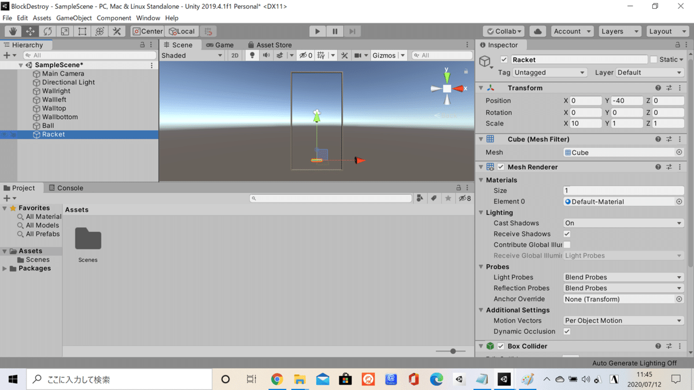
Task: Open Transform component help icon
Action: pyautogui.click(x=658, y=88)
